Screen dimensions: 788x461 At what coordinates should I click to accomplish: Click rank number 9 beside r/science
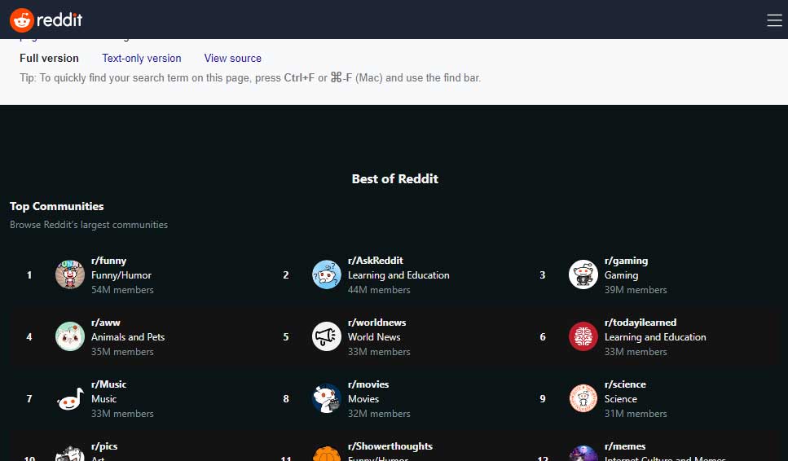[x=542, y=399]
